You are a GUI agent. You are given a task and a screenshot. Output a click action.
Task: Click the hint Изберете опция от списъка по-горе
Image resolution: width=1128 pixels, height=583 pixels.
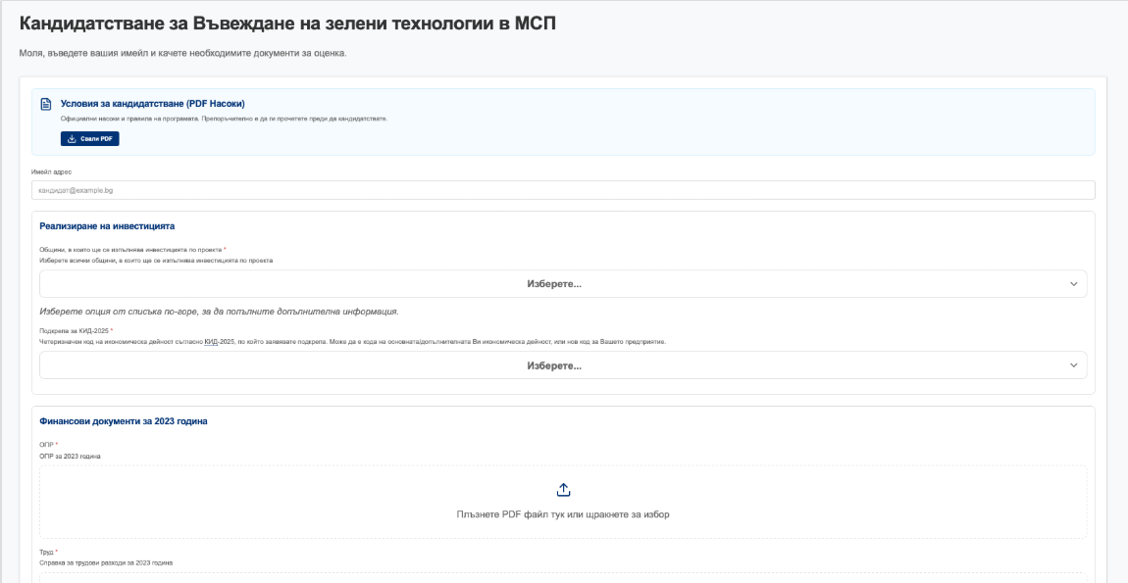click(219, 312)
